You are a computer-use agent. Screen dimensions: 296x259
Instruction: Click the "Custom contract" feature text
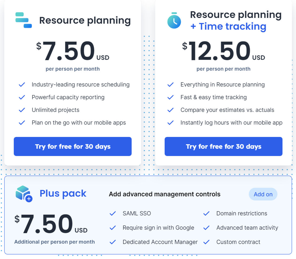pyautogui.click(x=238, y=242)
